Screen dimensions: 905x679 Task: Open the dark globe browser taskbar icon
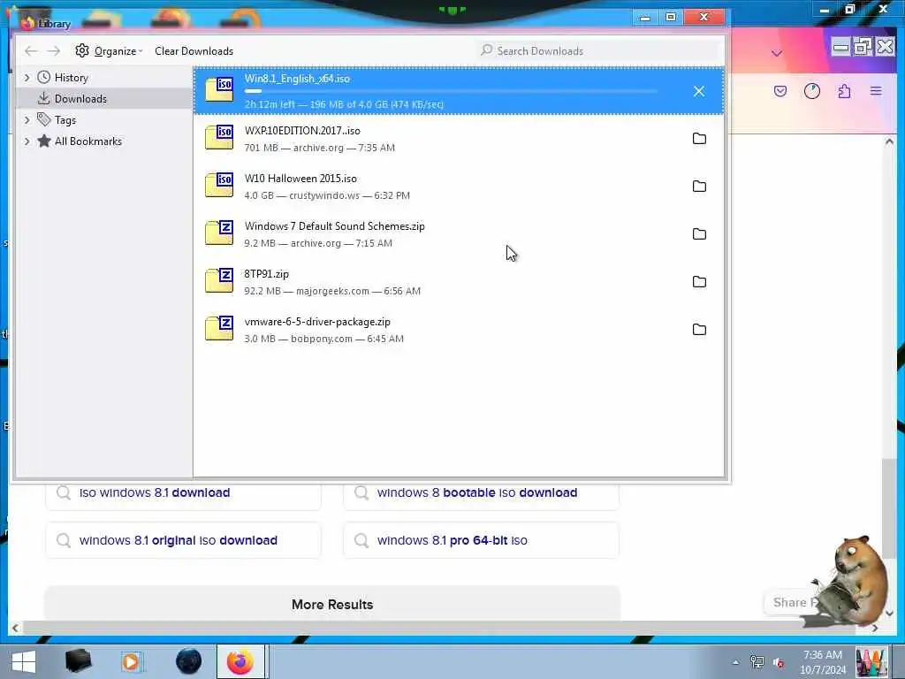[x=189, y=661]
